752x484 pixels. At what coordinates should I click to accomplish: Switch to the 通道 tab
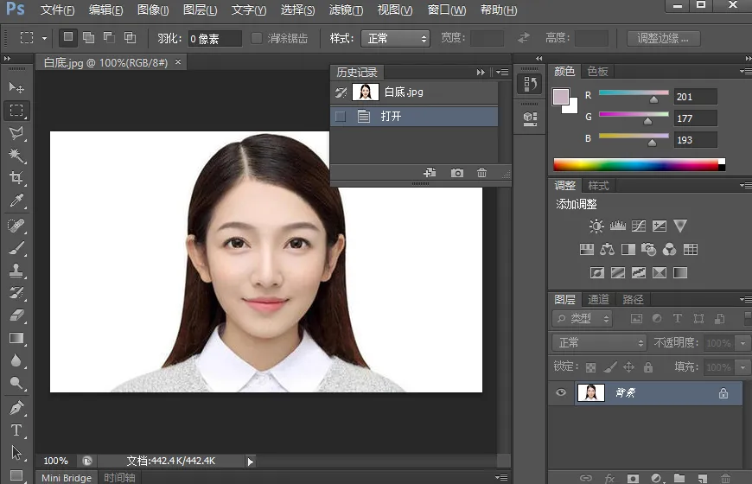(x=598, y=299)
